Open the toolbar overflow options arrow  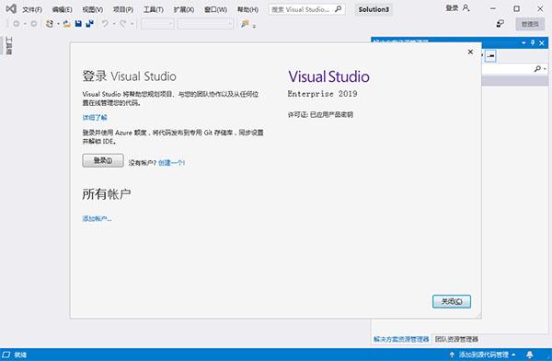254,26
